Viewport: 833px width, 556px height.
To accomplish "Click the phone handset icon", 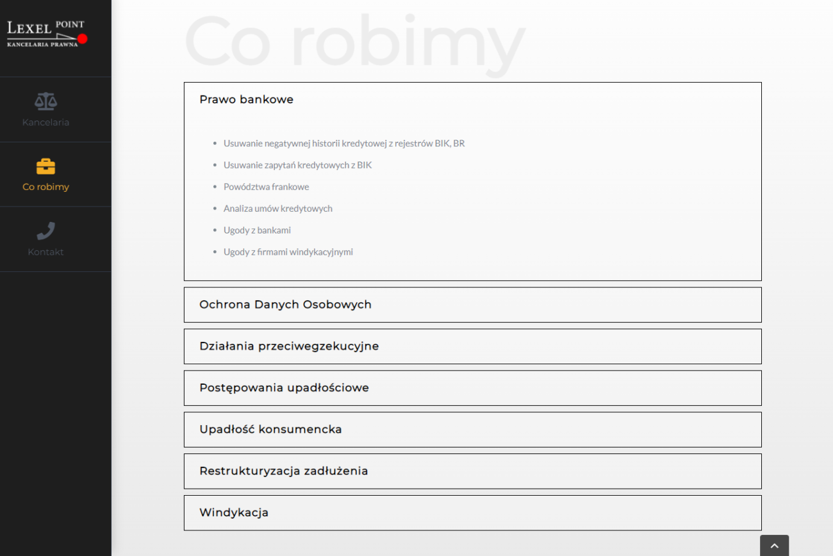I will pyautogui.click(x=45, y=231).
